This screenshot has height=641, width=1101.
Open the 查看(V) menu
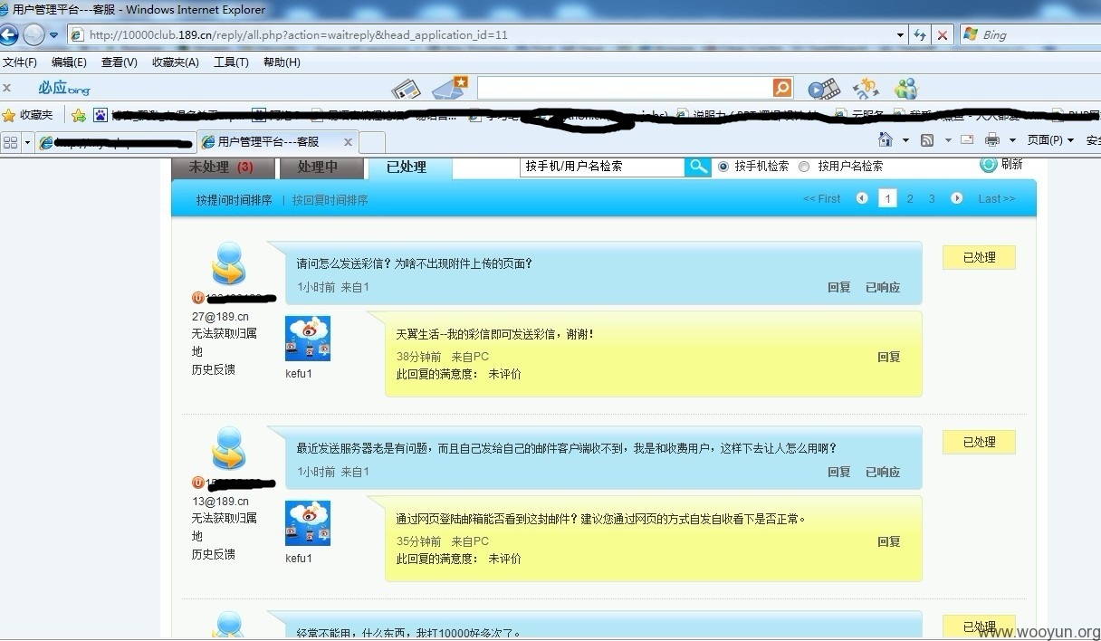pos(119,62)
